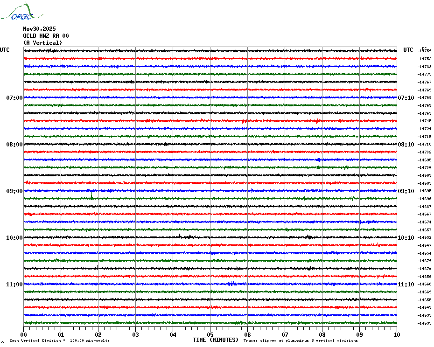Click the DC value -14652
The image size is (434, 347).
425,238
